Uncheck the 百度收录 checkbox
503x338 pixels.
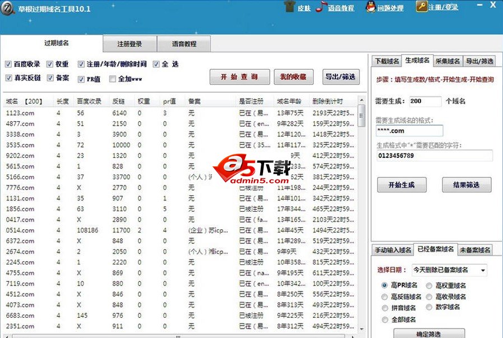pos(7,63)
